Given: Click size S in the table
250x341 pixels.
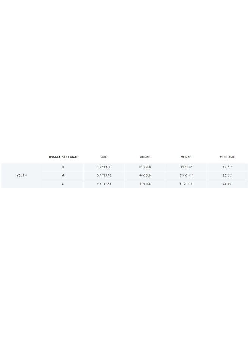Looking at the screenshot, I should click(63, 167).
